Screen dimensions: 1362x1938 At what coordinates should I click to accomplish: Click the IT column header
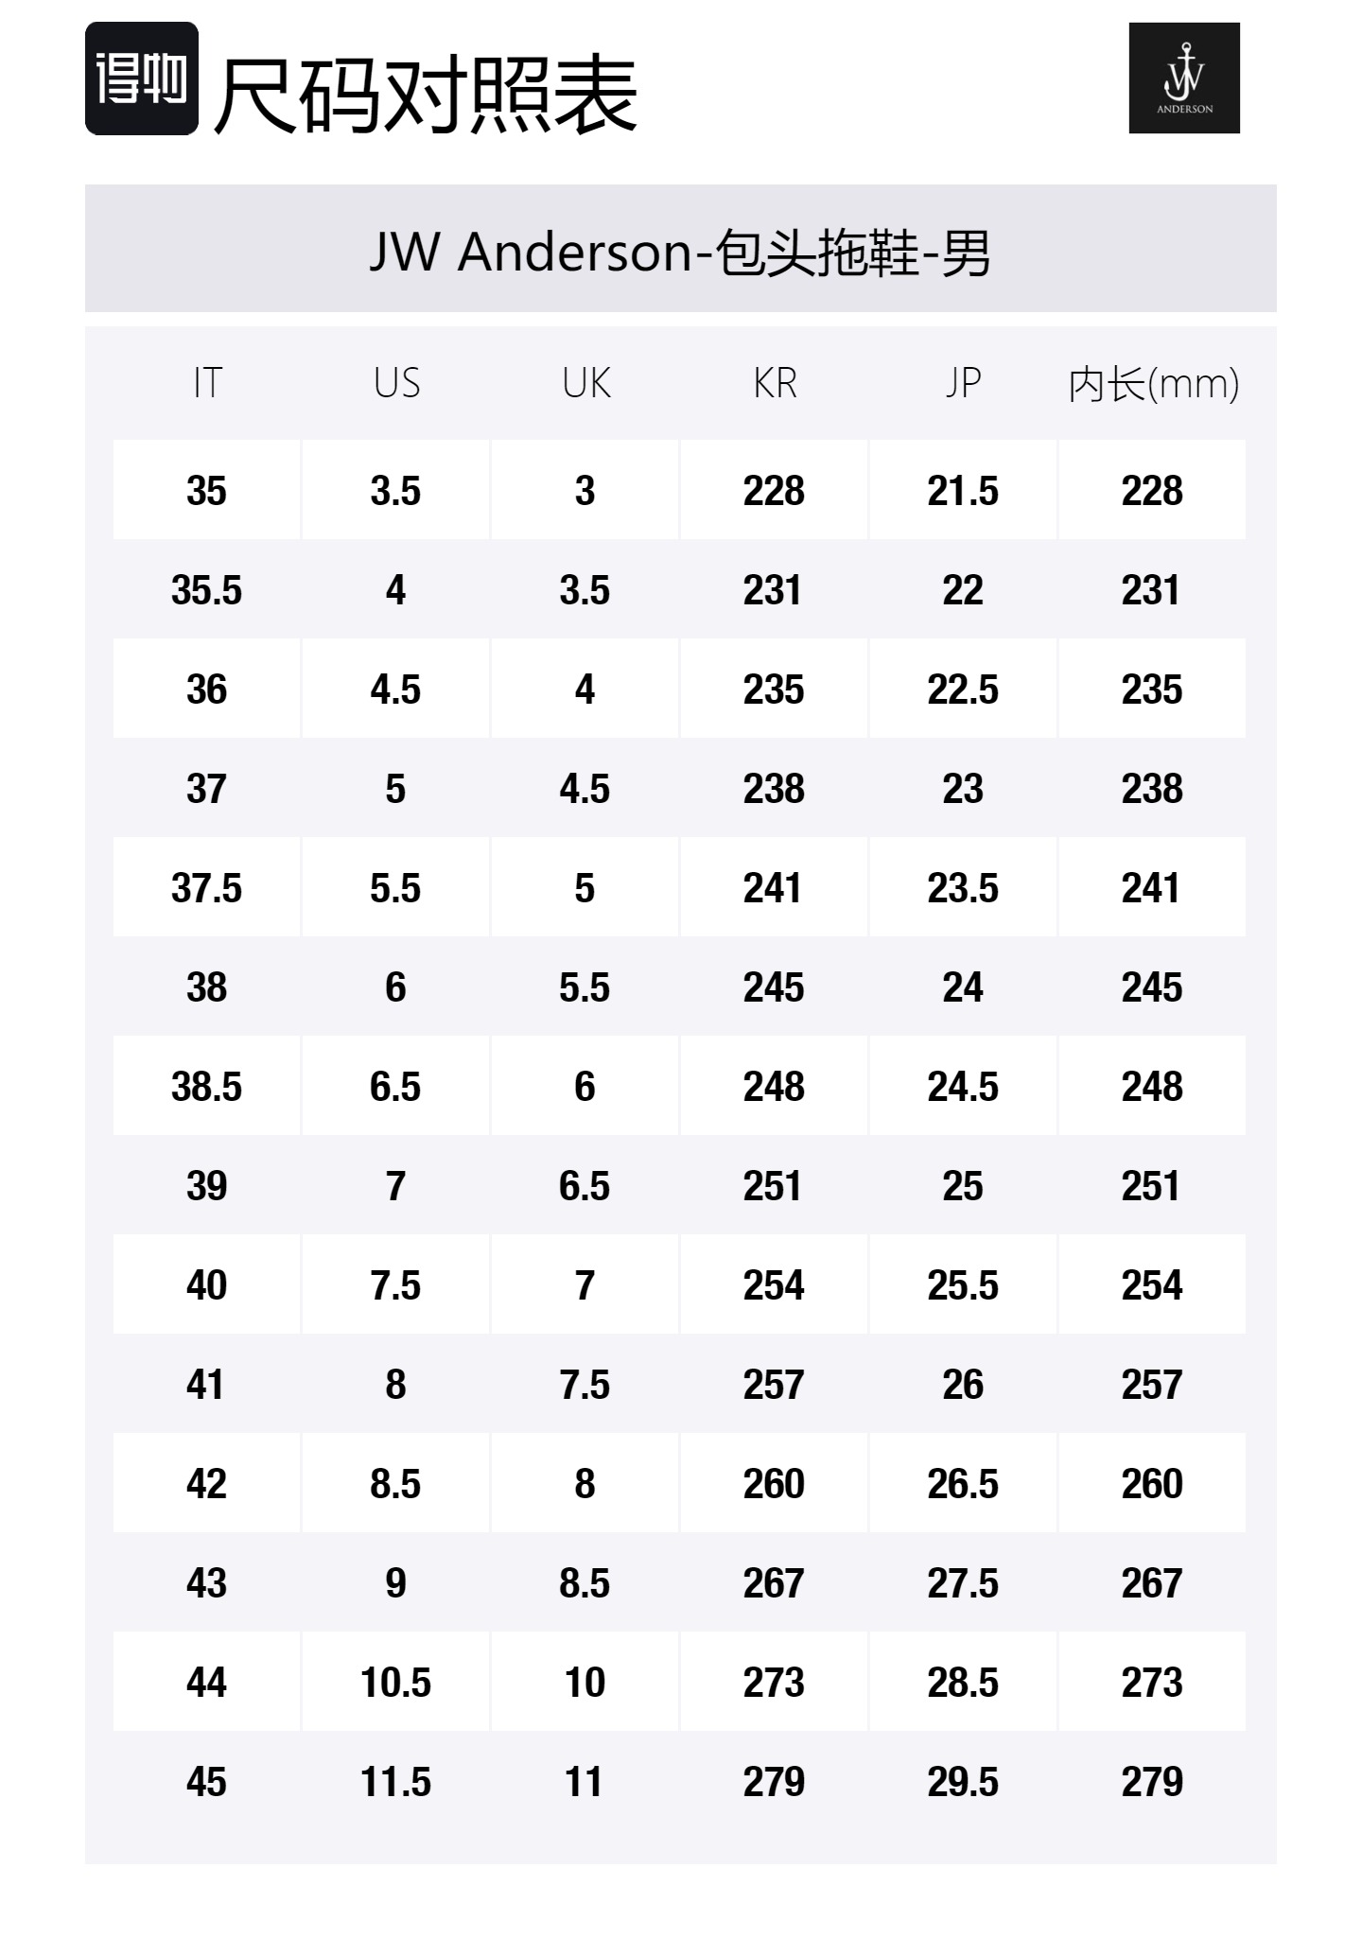tap(207, 383)
